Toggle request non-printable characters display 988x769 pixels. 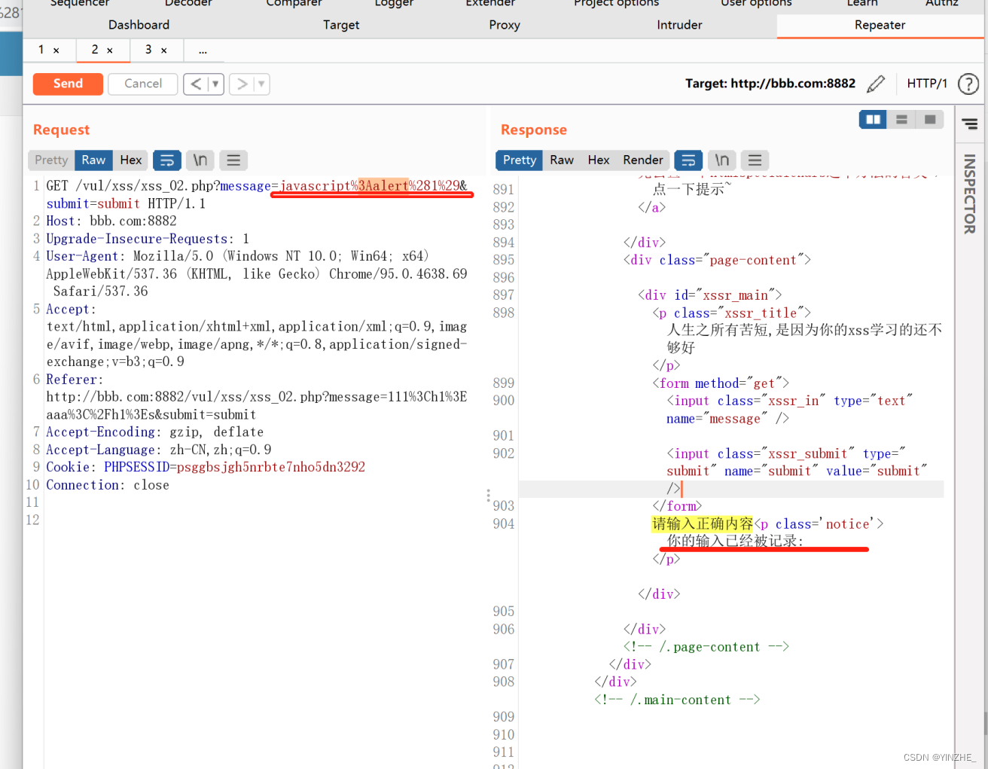click(200, 160)
